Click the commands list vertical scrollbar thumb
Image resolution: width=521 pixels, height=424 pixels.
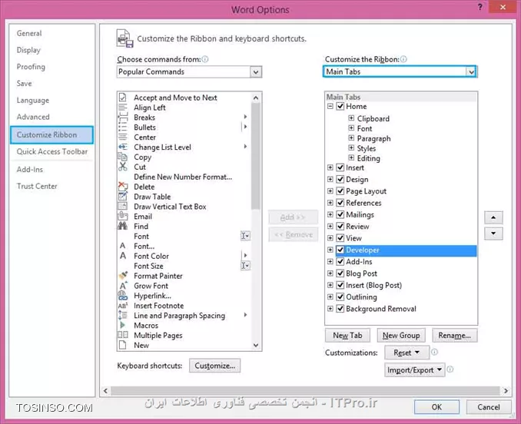coord(256,156)
